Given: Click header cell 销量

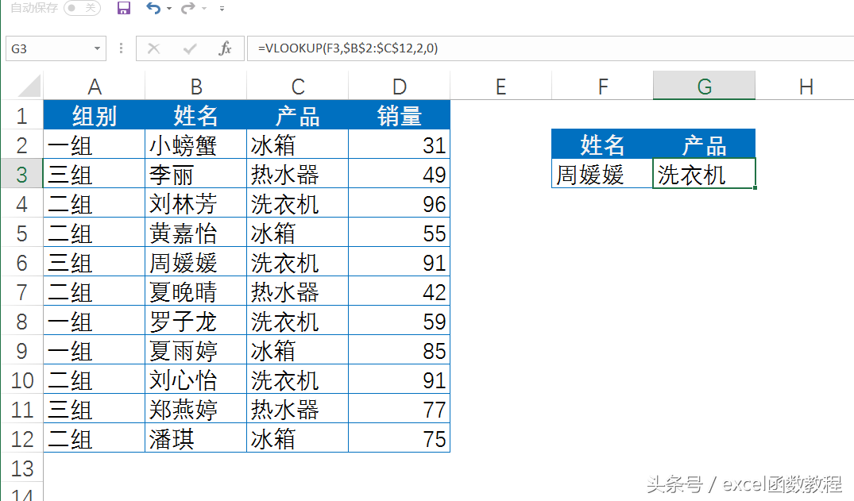Looking at the screenshot, I should [x=400, y=115].
